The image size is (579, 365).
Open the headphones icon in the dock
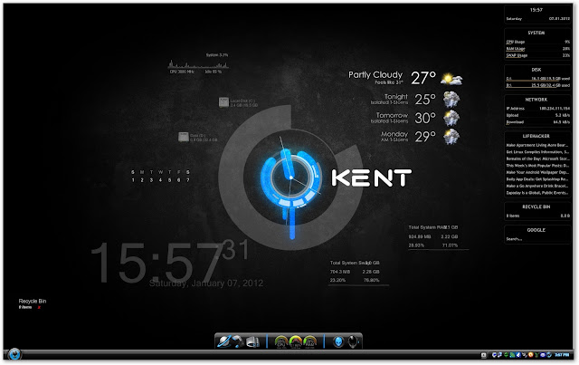pos(238,341)
